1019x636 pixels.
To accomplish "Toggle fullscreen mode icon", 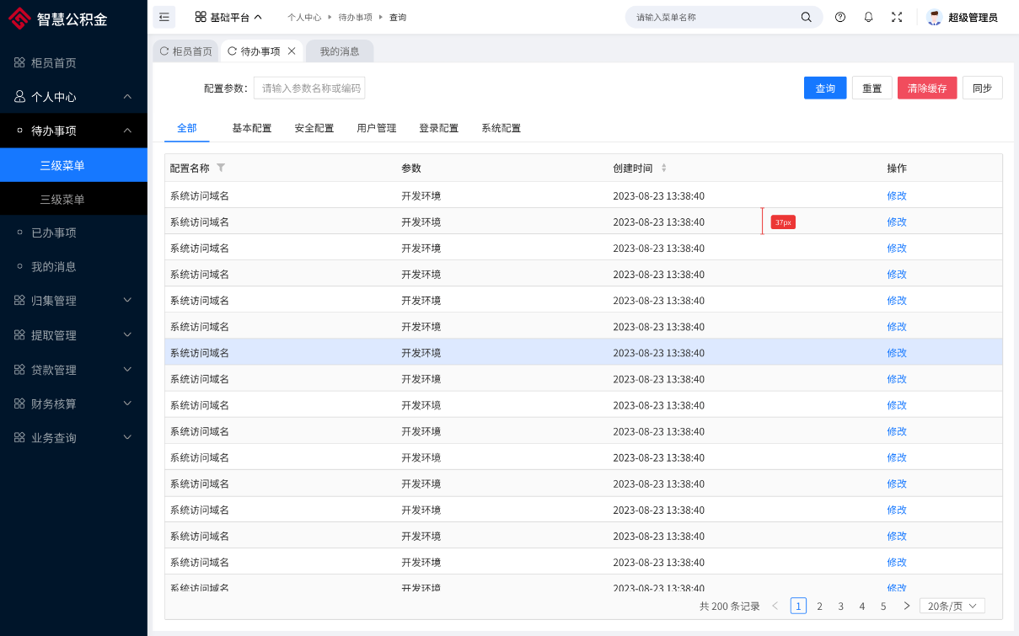I will [x=897, y=17].
